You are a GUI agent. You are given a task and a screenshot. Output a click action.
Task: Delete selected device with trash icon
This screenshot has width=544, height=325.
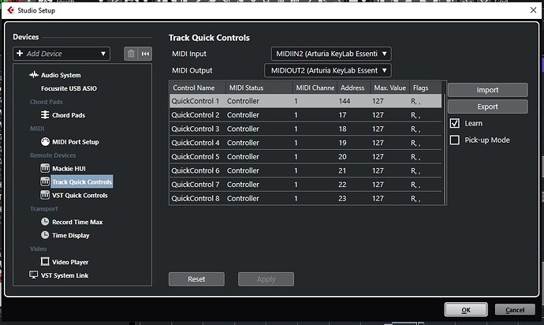[x=131, y=54]
